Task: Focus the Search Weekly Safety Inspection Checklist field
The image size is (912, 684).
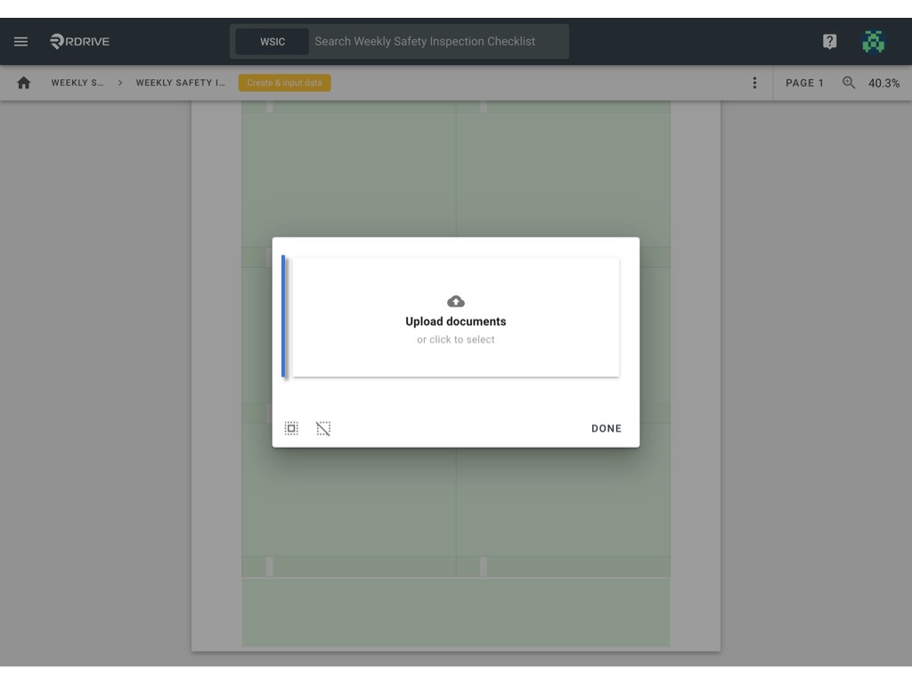Action: click(x=438, y=42)
